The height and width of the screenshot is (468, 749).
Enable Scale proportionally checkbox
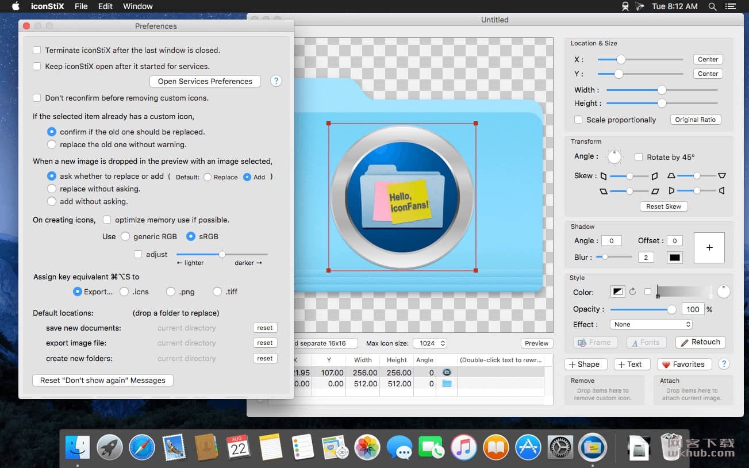tap(578, 120)
